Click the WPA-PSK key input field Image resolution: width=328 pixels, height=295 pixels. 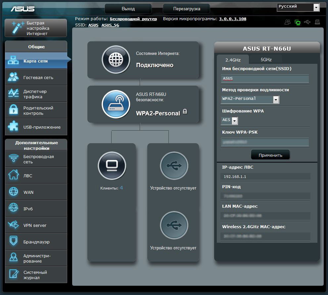[x=265, y=142]
